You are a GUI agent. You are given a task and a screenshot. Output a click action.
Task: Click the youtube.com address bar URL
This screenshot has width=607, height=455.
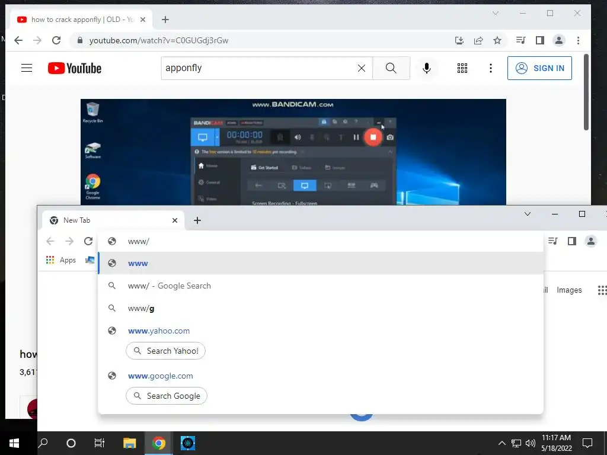click(159, 40)
